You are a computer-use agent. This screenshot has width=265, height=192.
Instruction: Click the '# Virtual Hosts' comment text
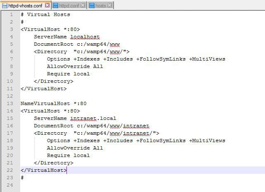45,14
